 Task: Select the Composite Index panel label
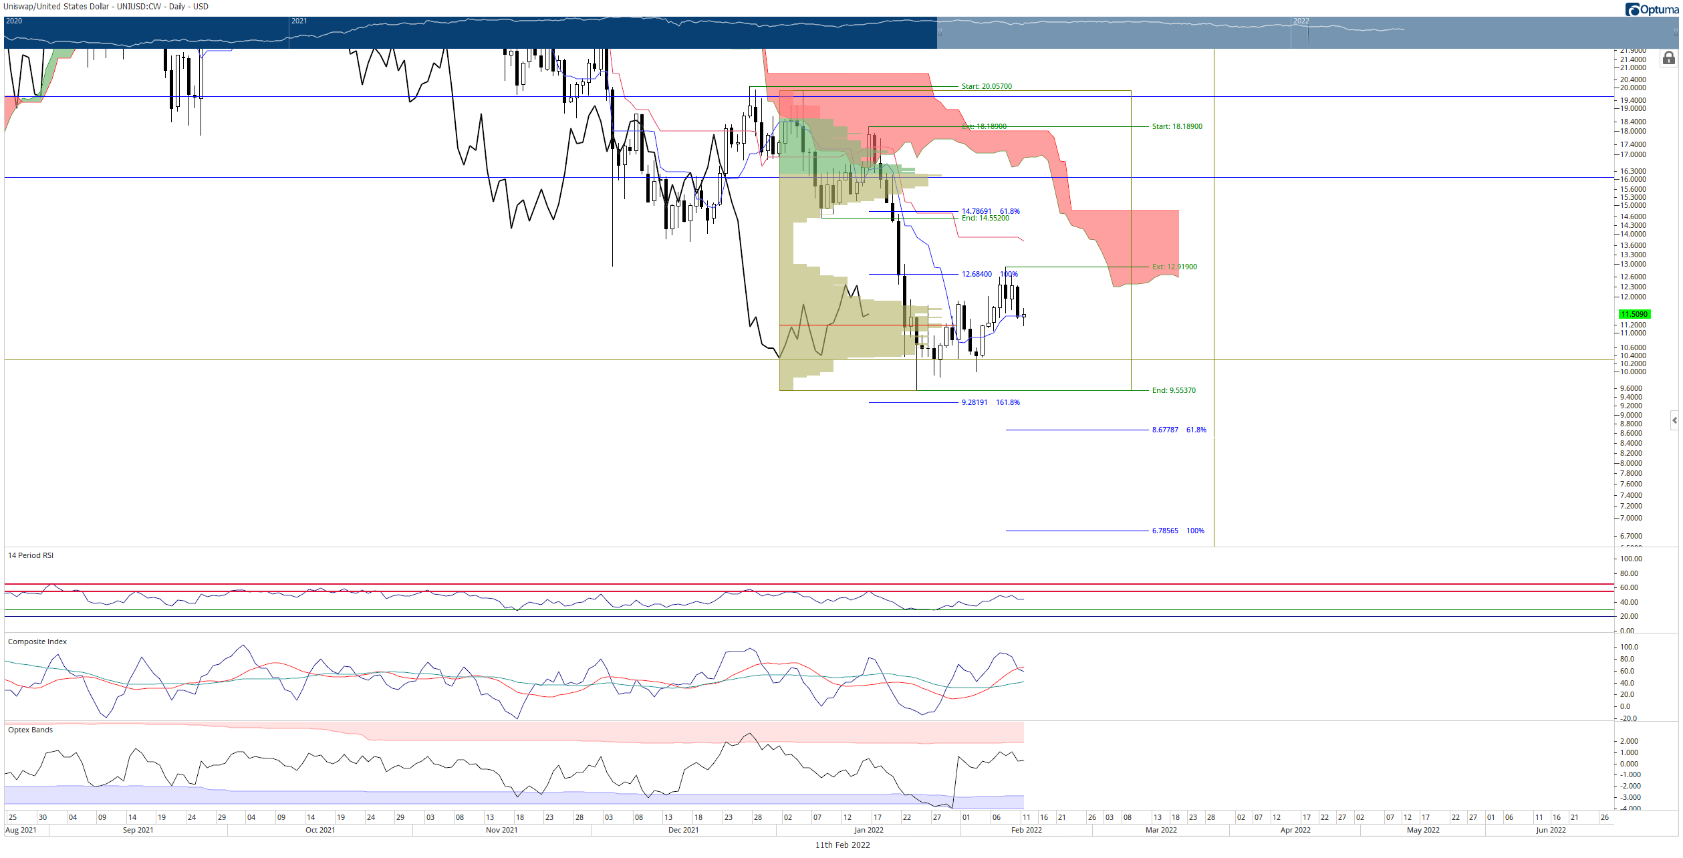coord(37,641)
